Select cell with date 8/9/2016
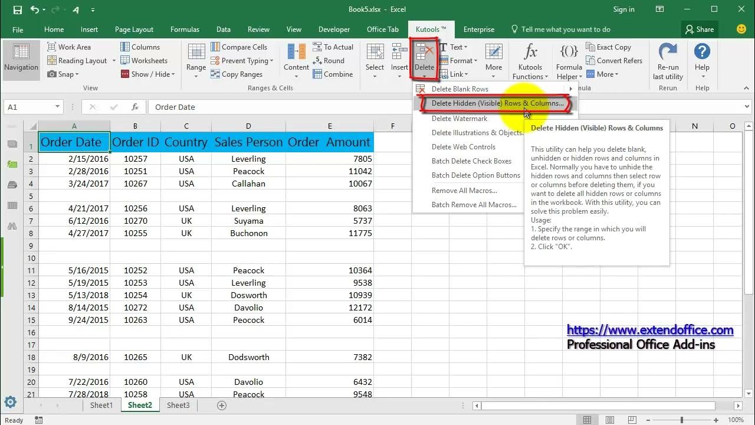Screen dimensions: 755x425 pos(74,357)
